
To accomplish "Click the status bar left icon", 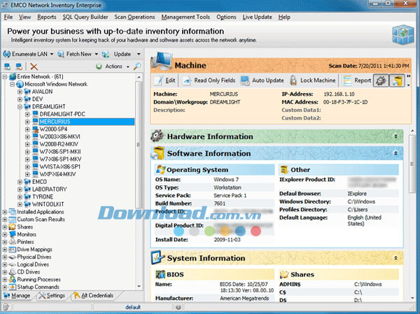I will 6,307.
